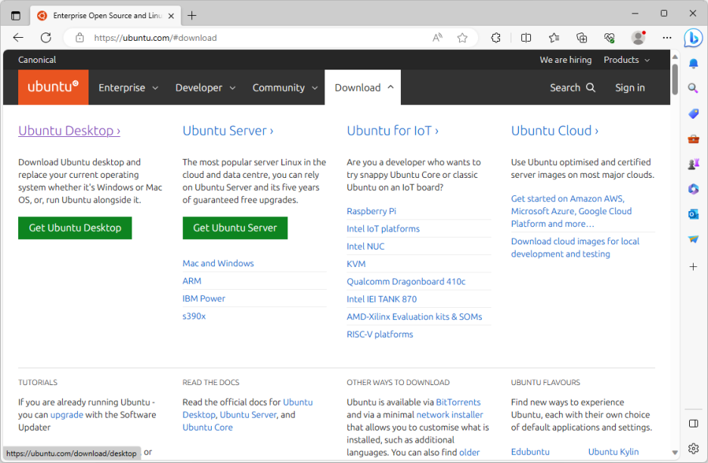Open Qualcomm Dragonboard 410c link

406,281
